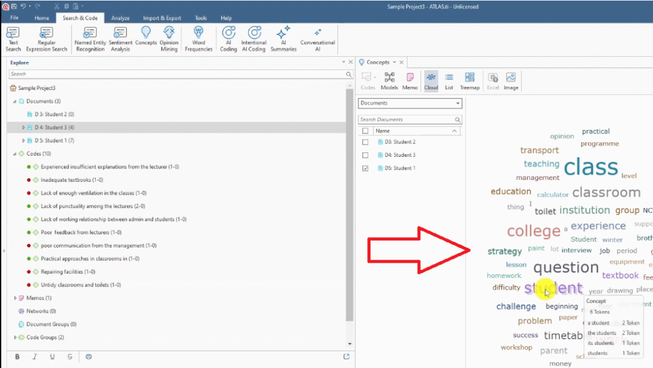Export the word cloud as Image
This screenshot has width=653, height=368.
(x=511, y=80)
